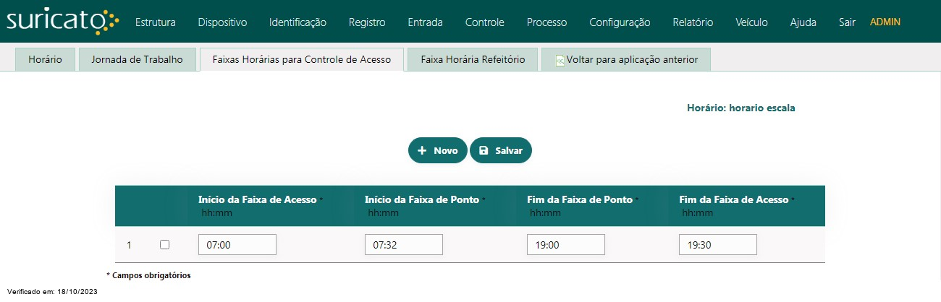Click the Sair link
941x302 pixels.
point(847,22)
